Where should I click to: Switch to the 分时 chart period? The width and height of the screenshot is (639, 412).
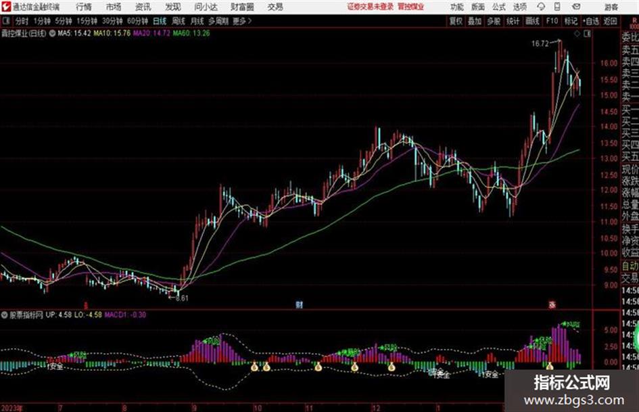[22, 21]
